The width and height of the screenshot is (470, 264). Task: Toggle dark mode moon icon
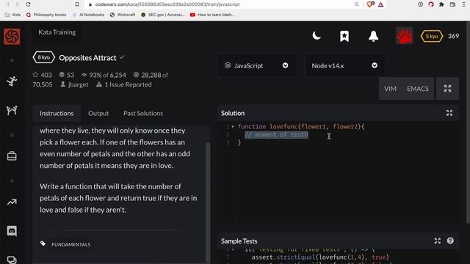(x=317, y=36)
